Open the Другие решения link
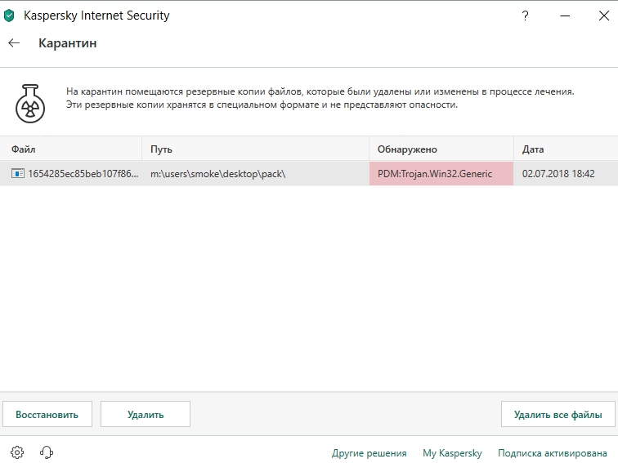 [x=369, y=453]
